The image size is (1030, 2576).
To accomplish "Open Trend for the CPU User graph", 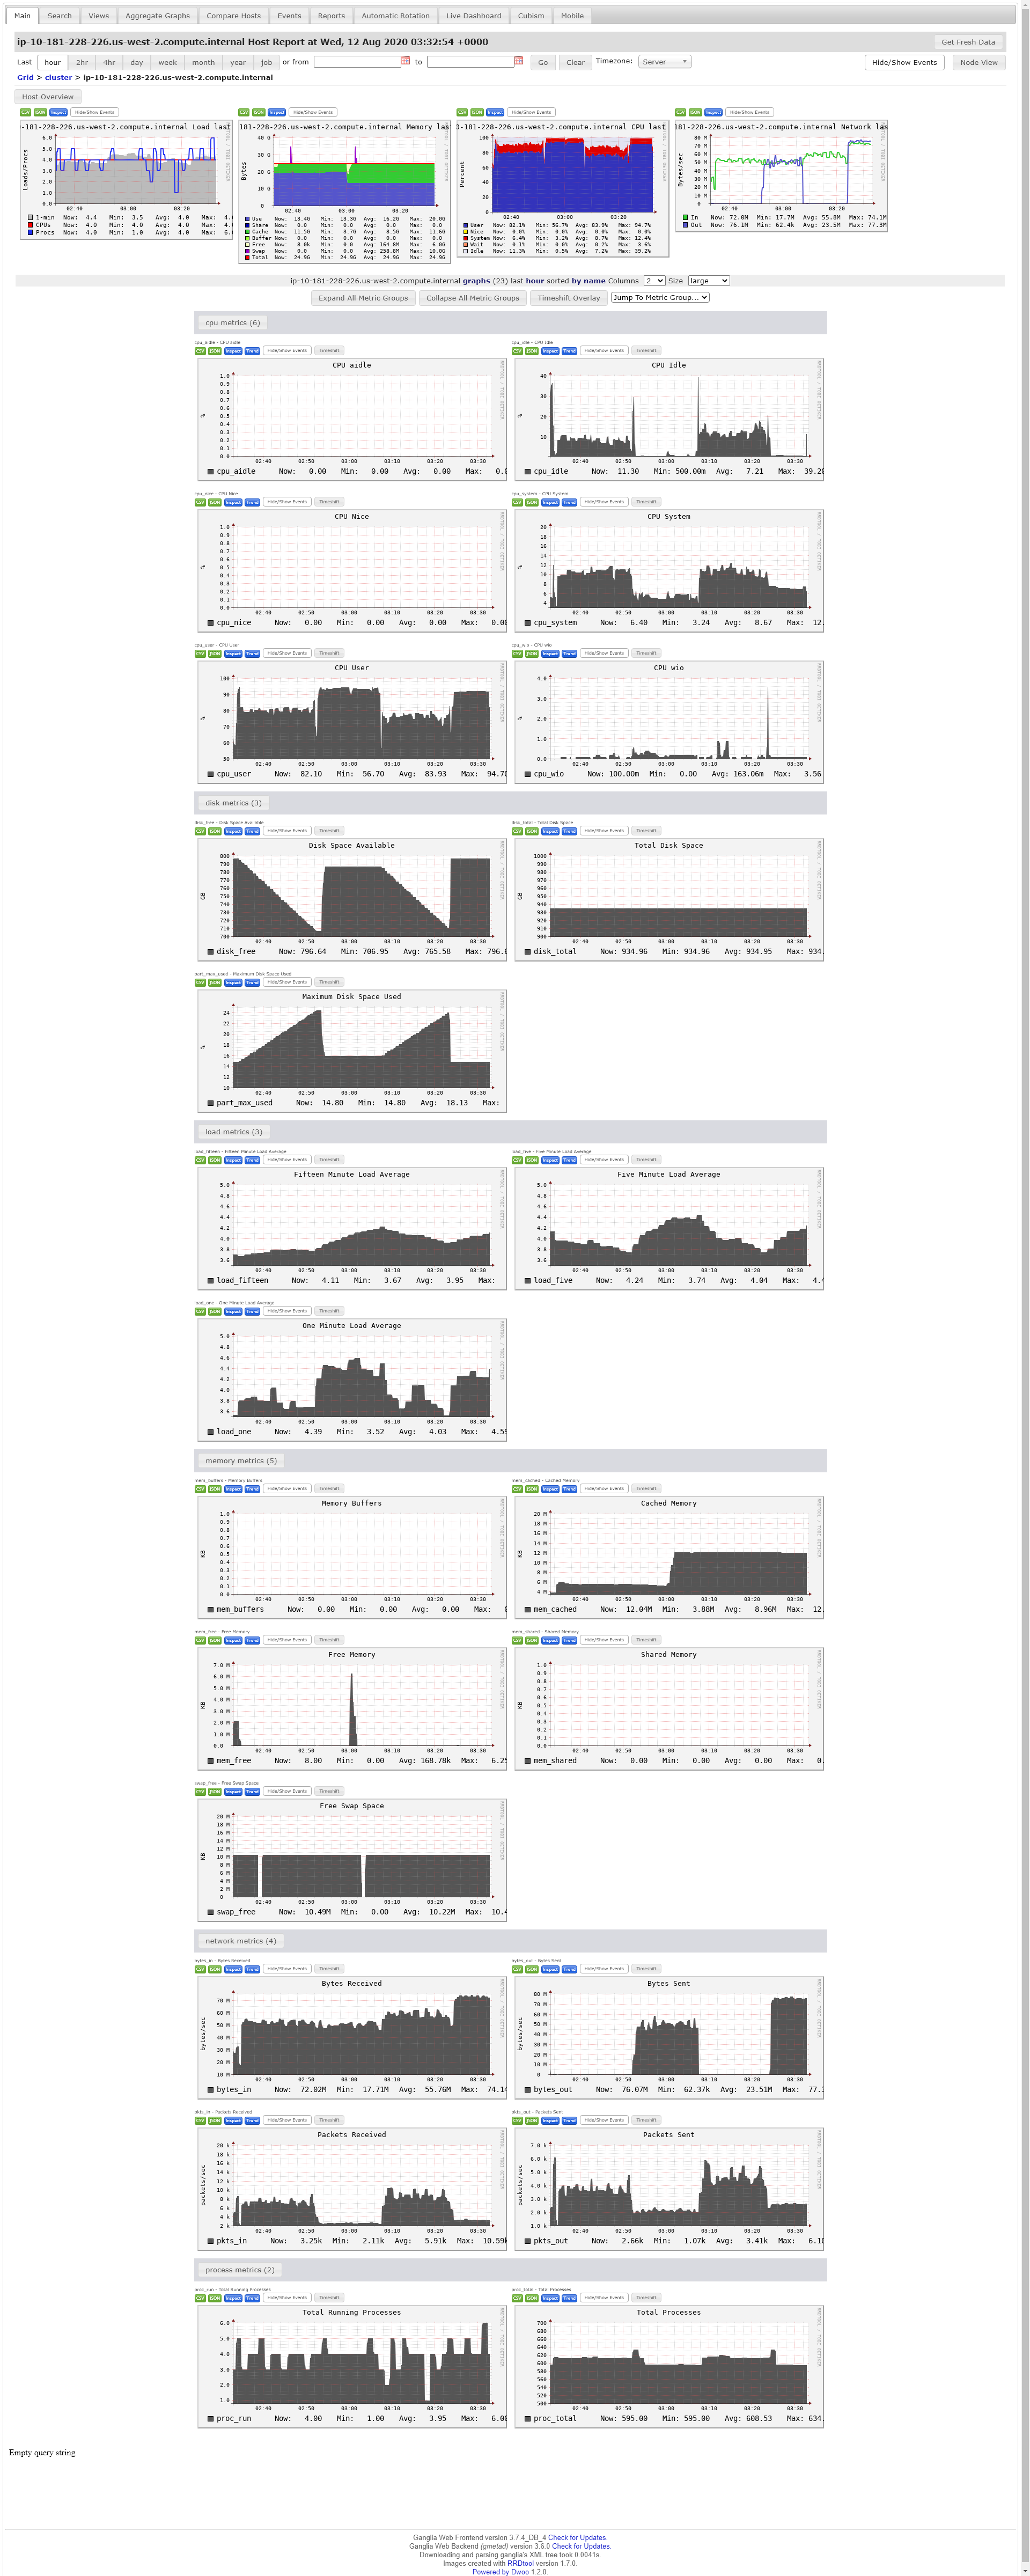I will click(x=252, y=653).
